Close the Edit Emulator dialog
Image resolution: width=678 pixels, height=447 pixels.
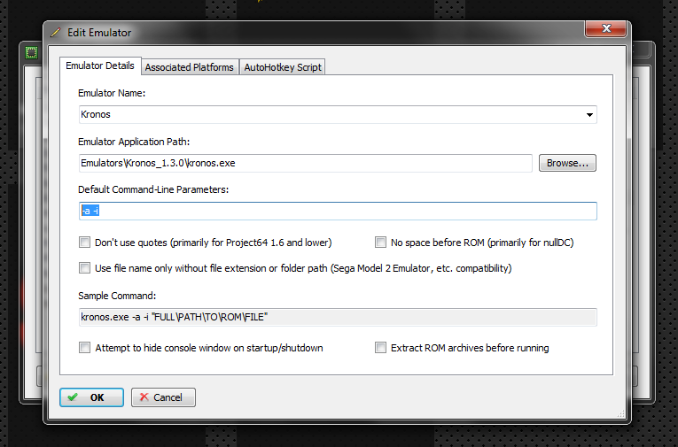point(606,28)
